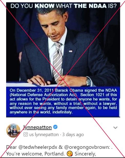Click the 'Sincerely,' text in post
This screenshot has width=125, height=158.
tap(85, 154)
